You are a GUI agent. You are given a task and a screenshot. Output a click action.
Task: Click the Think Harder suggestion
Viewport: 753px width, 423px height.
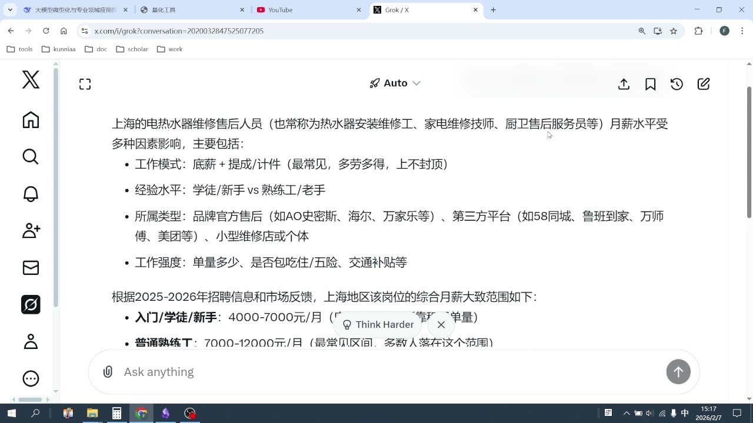point(379,324)
